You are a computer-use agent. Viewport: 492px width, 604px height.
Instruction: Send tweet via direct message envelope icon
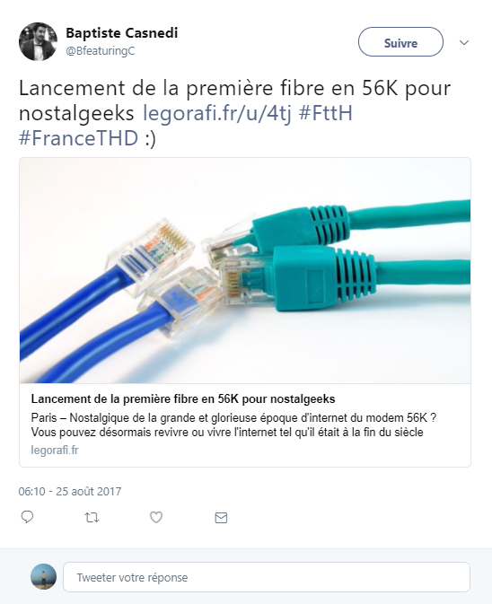click(x=221, y=518)
